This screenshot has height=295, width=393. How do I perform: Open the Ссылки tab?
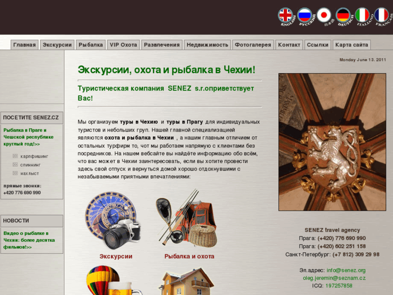[317, 45]
